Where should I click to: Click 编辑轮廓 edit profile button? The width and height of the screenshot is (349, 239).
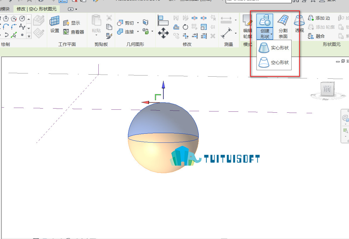click(247, 27)
